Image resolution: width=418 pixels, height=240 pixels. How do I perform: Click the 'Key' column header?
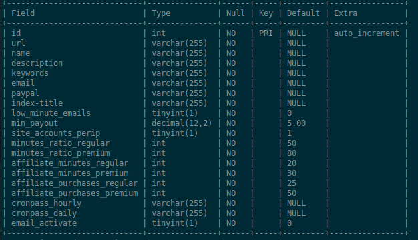click(x=266, y=13)
